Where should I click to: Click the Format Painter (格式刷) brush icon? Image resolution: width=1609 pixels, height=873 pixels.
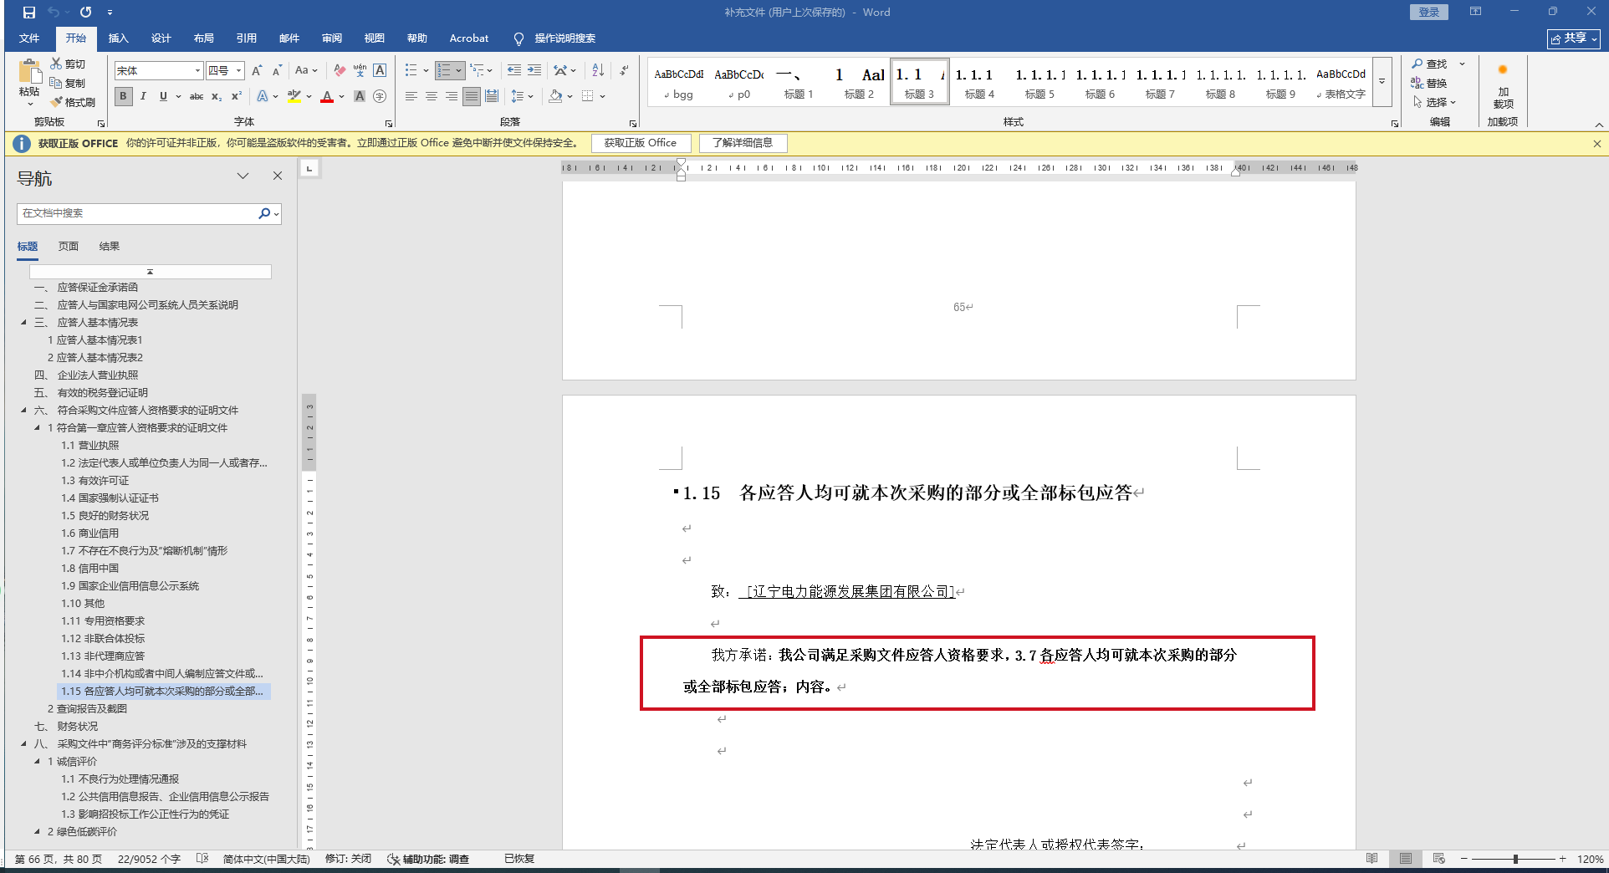[56, 102]
